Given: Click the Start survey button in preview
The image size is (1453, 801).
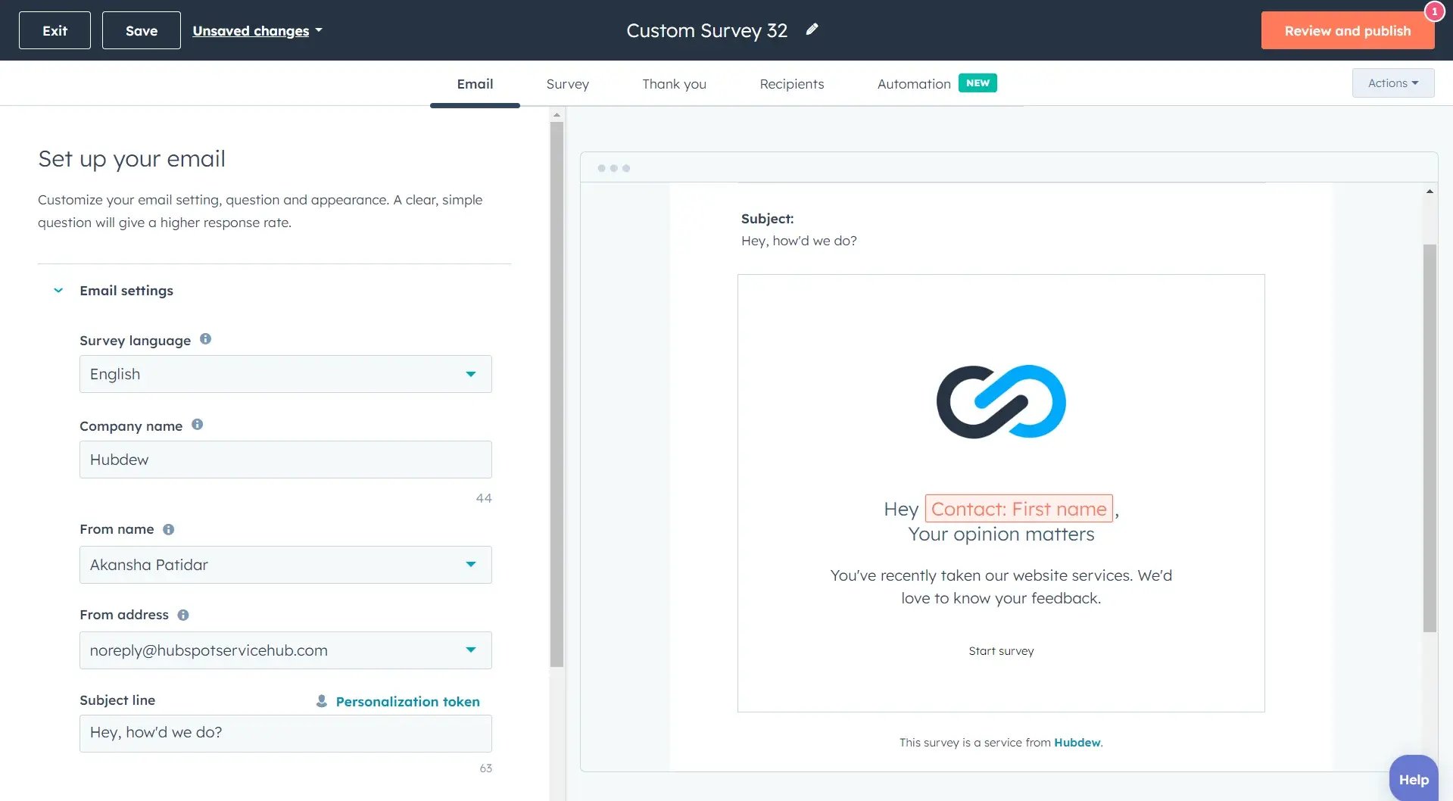Looking at the screenshot, I should point(1001,651).
